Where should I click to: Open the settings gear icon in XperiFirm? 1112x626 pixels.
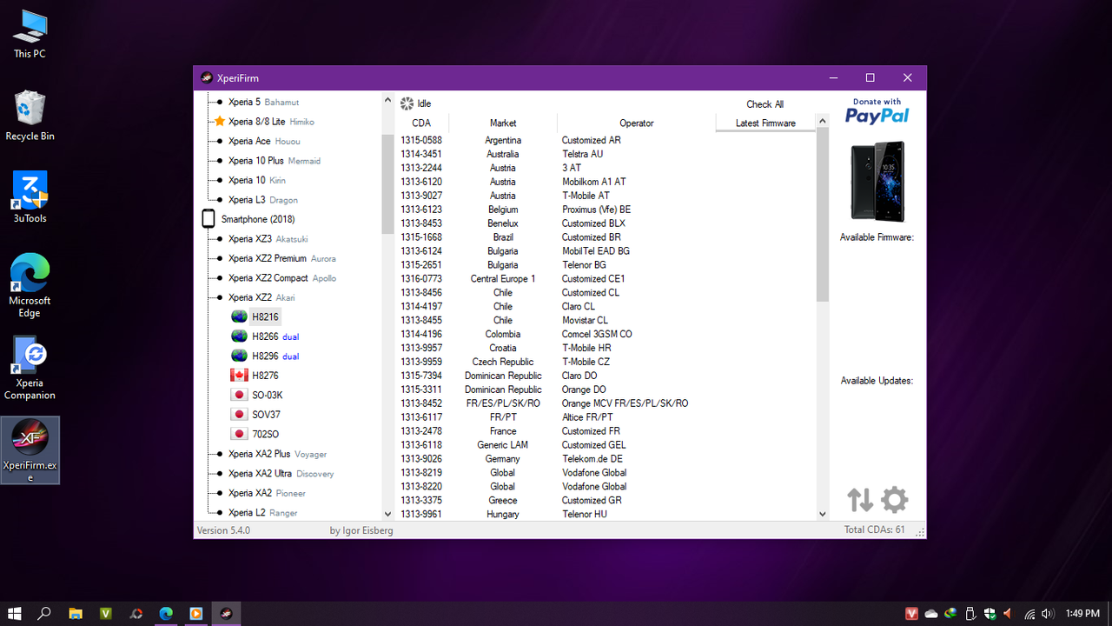894,500
